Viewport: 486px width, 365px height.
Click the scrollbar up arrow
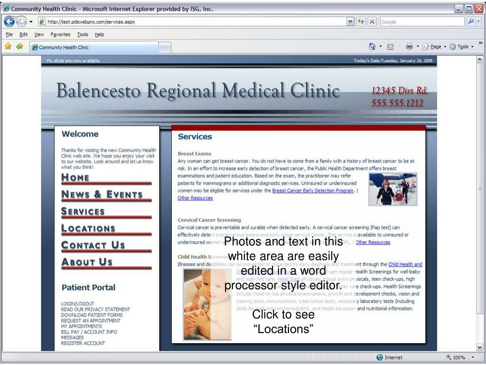(480, 59)
